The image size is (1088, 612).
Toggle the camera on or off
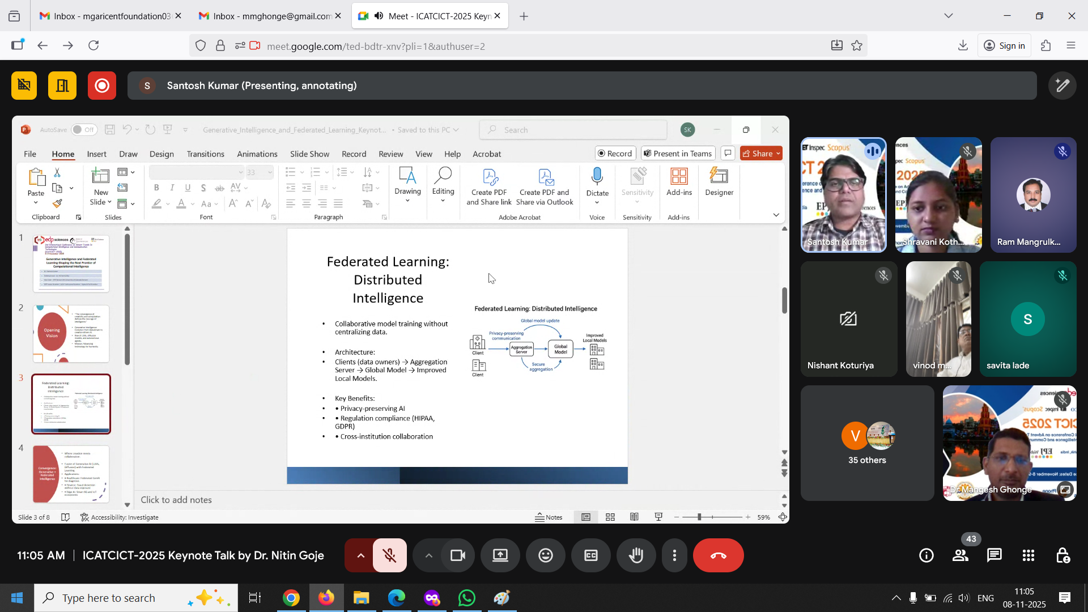coord(457,556)
